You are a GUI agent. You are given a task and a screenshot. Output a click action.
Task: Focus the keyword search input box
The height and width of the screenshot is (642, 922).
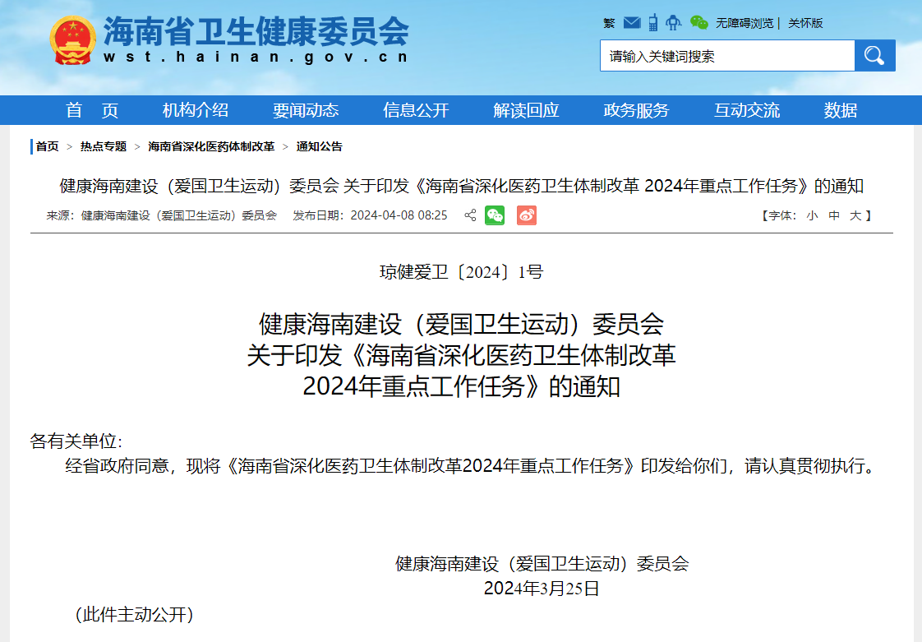coord(727,55)
